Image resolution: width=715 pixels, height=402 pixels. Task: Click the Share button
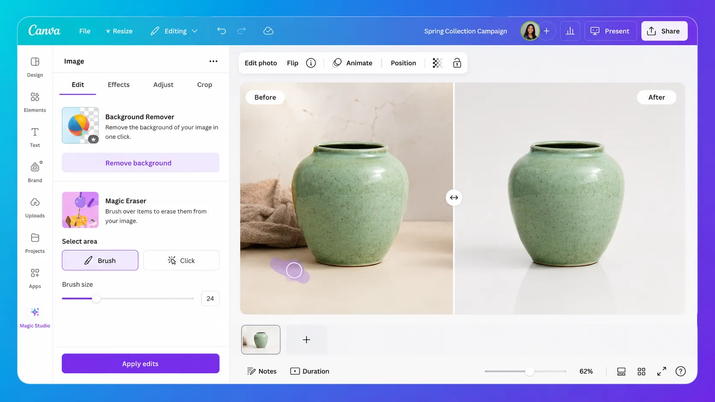coord(664,31)
